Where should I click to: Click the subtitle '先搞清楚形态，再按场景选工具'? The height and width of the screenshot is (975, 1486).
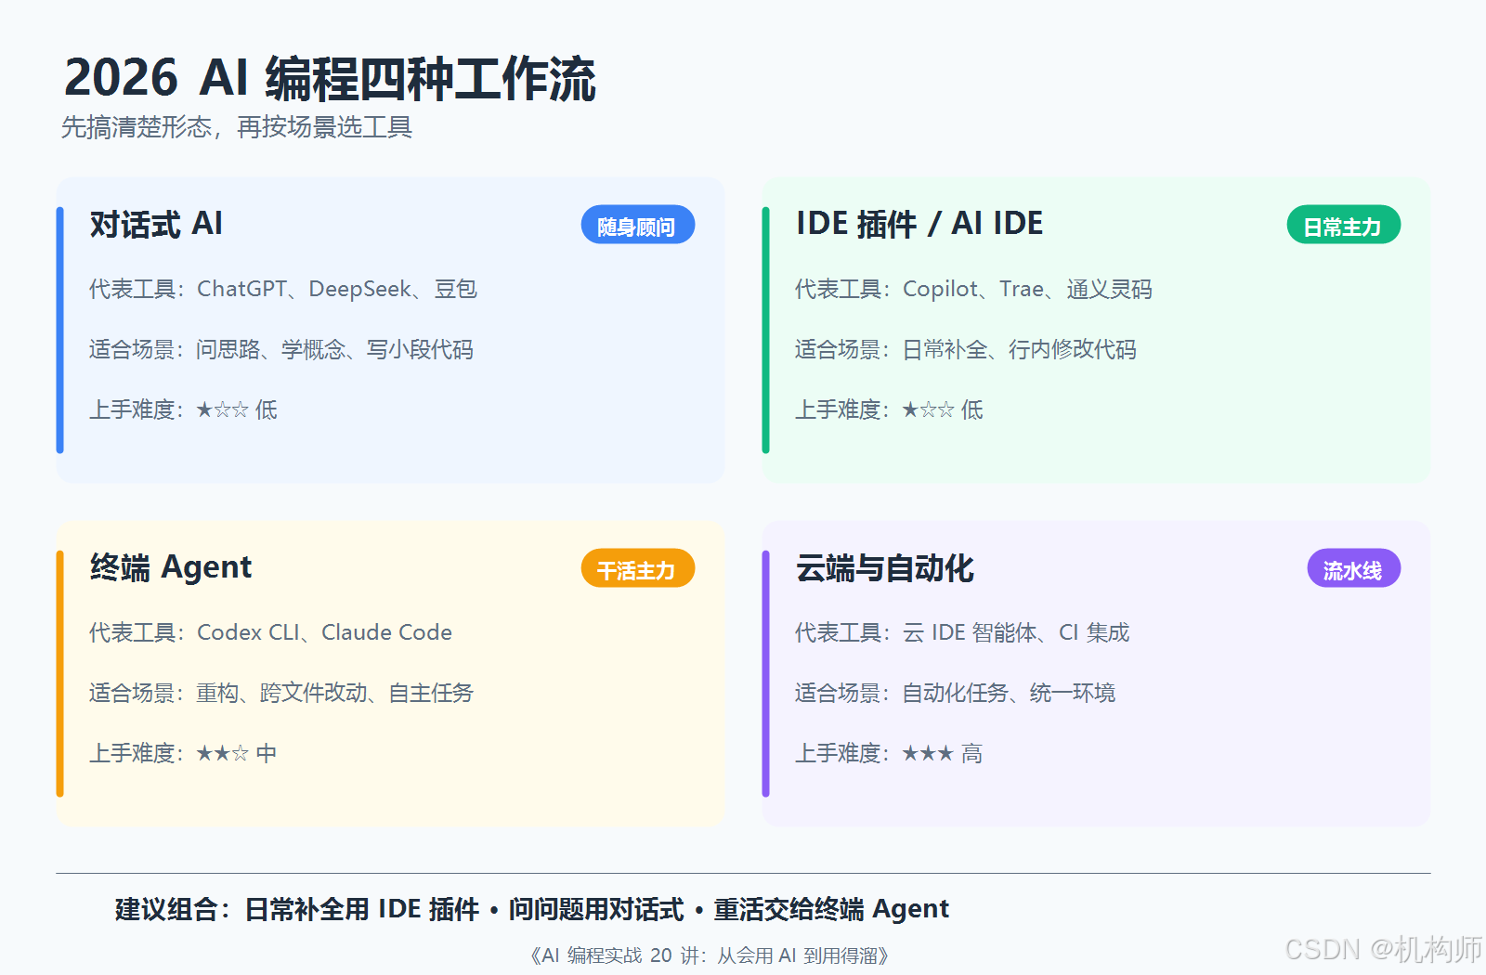pos(237,127)
